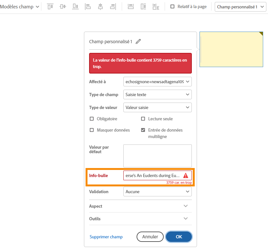268x248 pixels.
Task: Select the yellow form field on page
Action: pyautogui.click(x=231, y=49)
